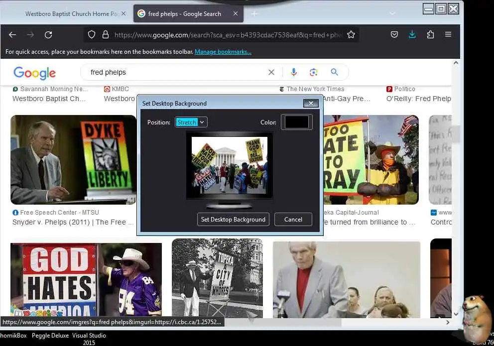Open the Firefox hamburger menu
The image size is (494, 346).
click(x=448, y=34)
